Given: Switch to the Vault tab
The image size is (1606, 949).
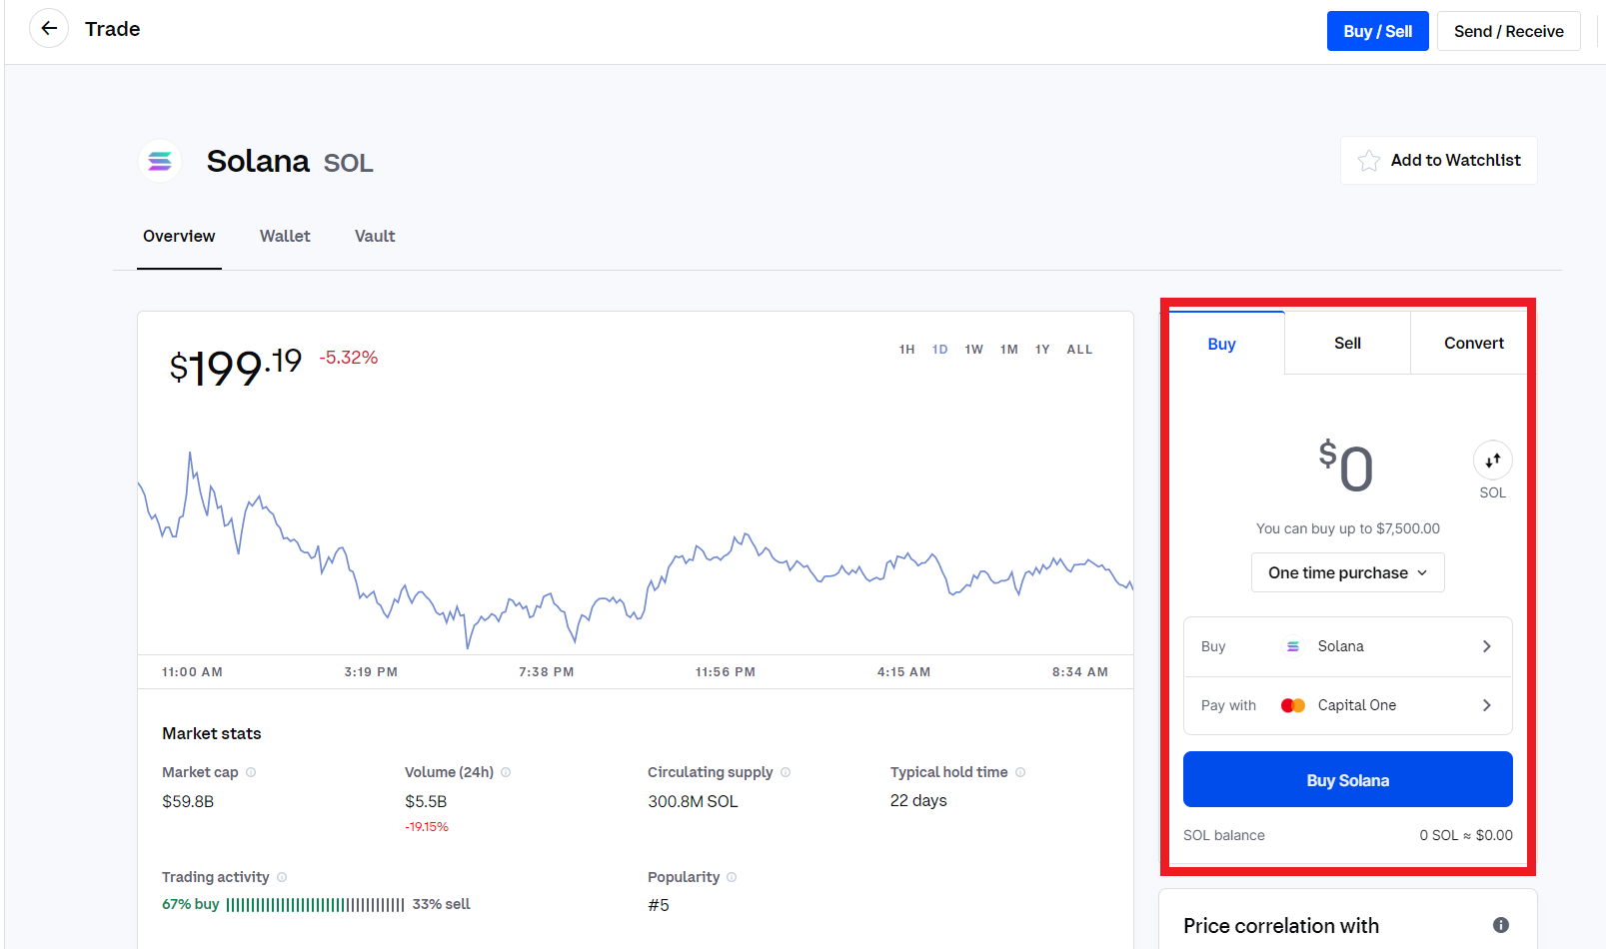Looking at the screenshot, I should [375, 237].
